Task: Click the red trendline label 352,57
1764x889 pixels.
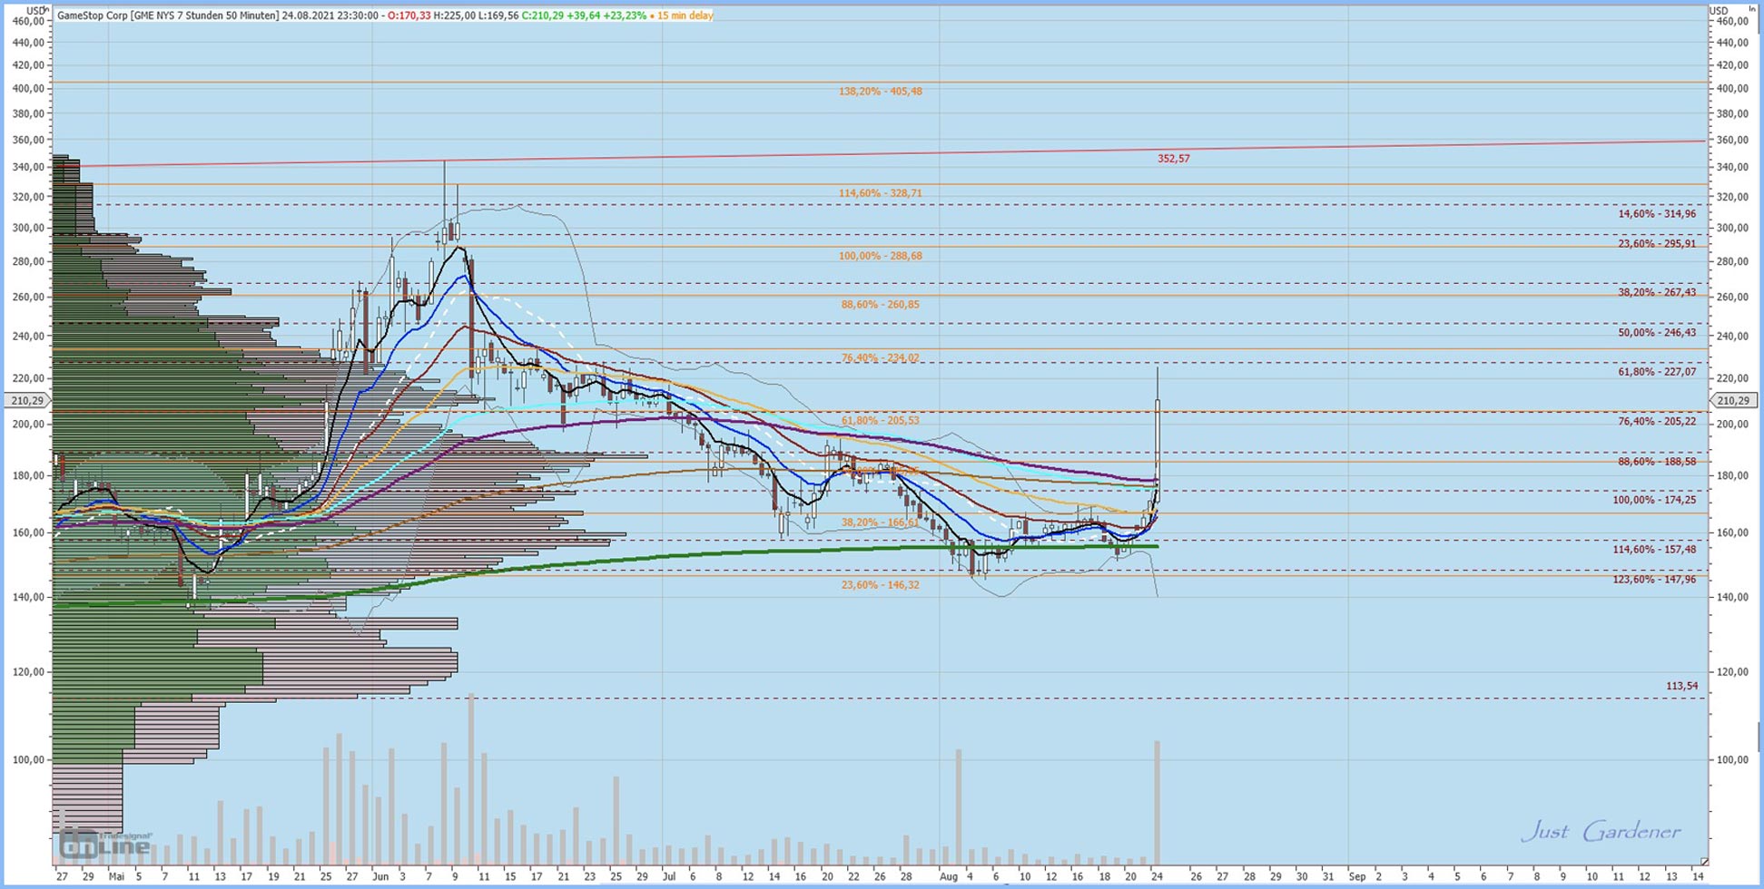Action: click(x=1173, y=159)
